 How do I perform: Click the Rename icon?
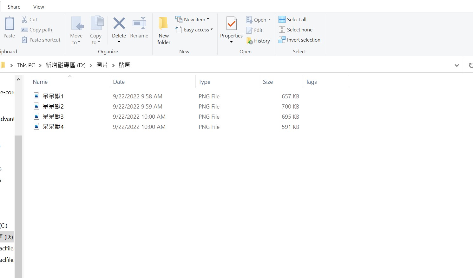click(139, 25)
